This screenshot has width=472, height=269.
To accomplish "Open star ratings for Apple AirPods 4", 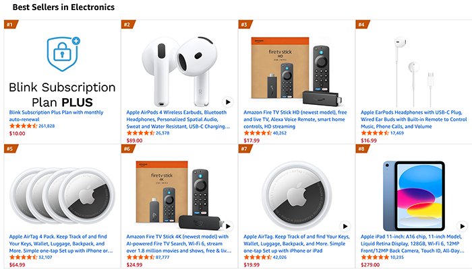I will 140,133.
